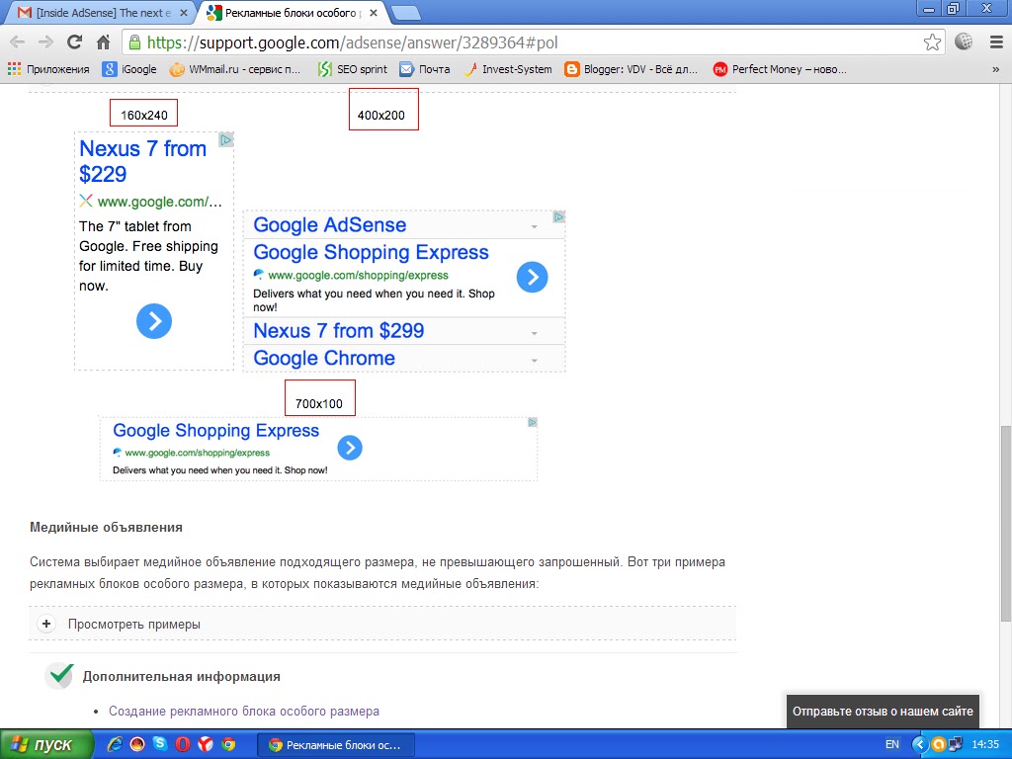Open Создание рекламного блока особого размера link

coord(244,712)
